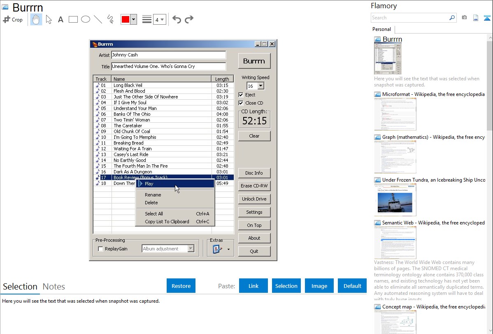Click the line thickness icon
This screenshot has height=334, width=493.
pyautogui.click(x=147, y=19)
